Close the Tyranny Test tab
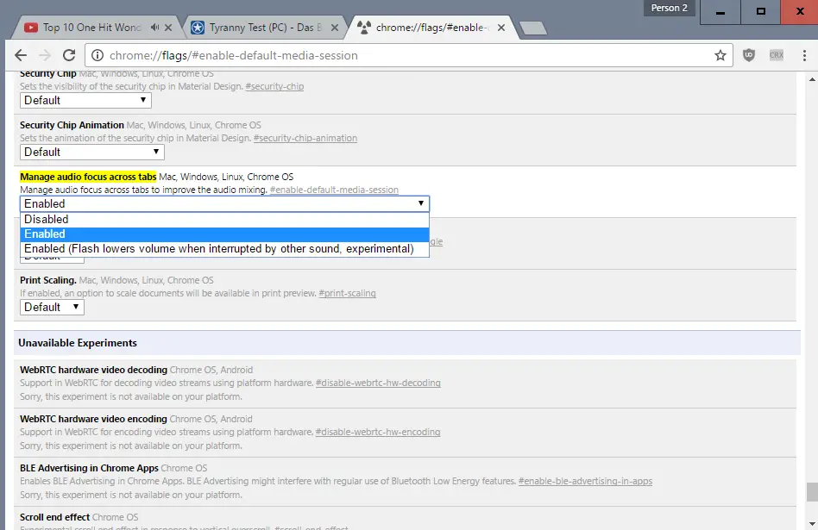This screenshot has width=818, height=530. coord(335,28)
